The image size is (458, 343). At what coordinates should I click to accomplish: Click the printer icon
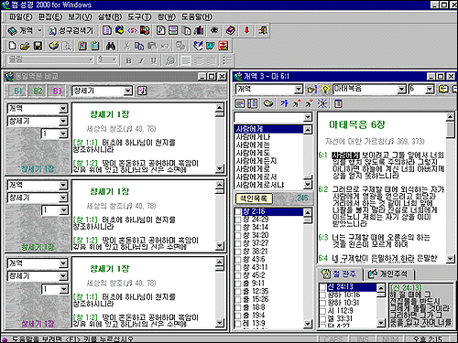click(54, 46)
